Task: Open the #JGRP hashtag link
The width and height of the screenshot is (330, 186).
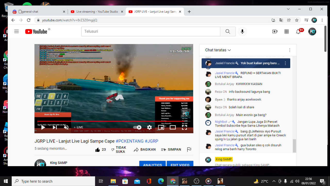Action: click(x=152, y=141)
